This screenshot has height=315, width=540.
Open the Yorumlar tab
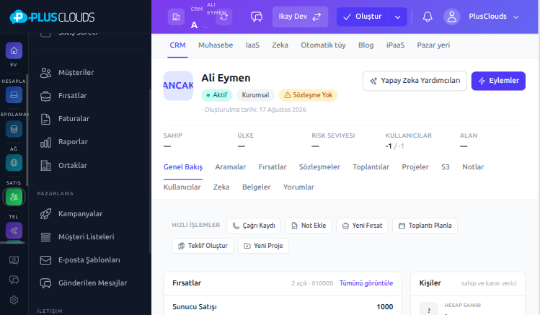(x=298, y=187)
